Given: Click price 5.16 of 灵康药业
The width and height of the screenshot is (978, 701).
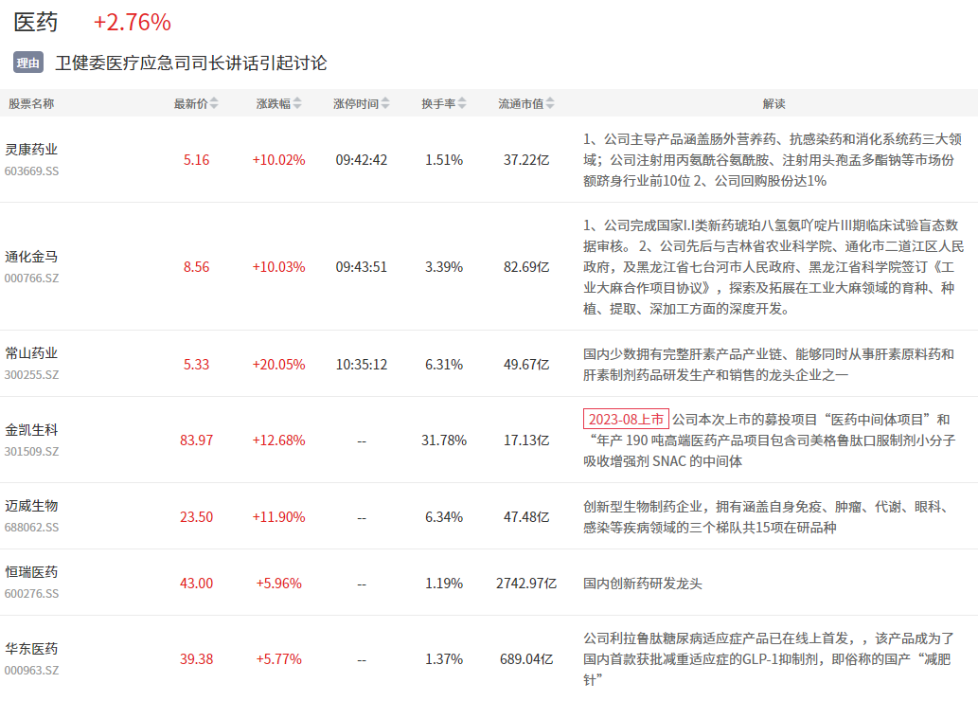Looking at the screenshot, I should click(x=197, y=160).
